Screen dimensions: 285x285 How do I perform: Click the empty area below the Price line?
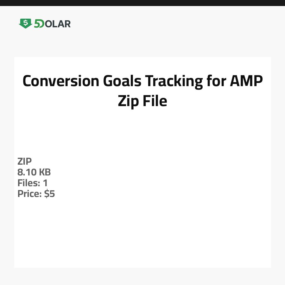[142, 234]
